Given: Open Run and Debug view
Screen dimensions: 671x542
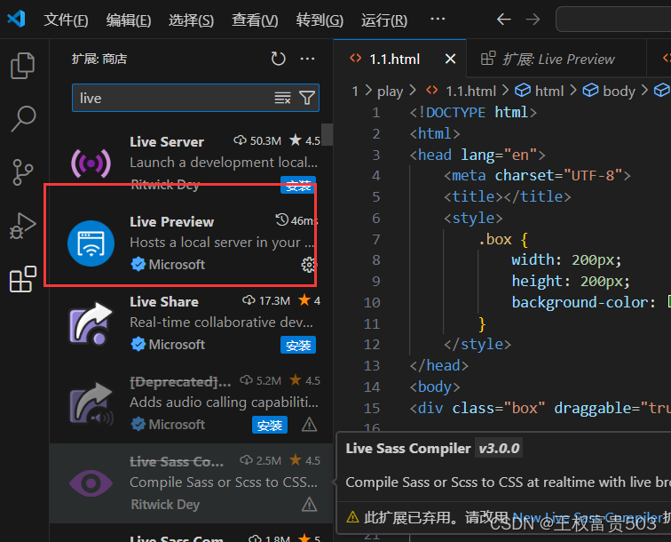Looking at the screenshot, I should (x=23, y=226).
